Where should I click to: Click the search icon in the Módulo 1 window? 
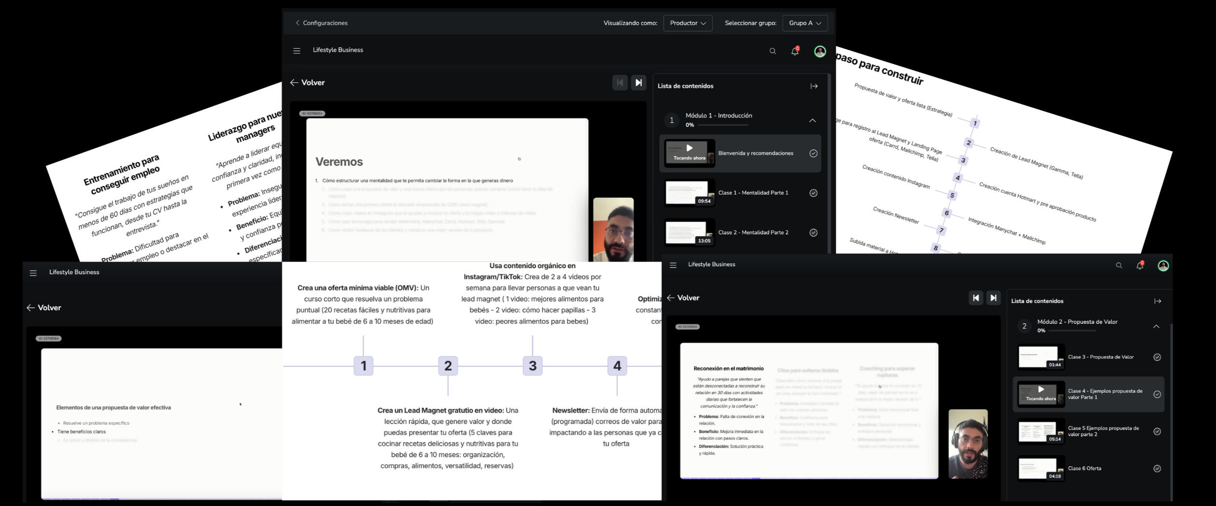[x=772, y=51]
